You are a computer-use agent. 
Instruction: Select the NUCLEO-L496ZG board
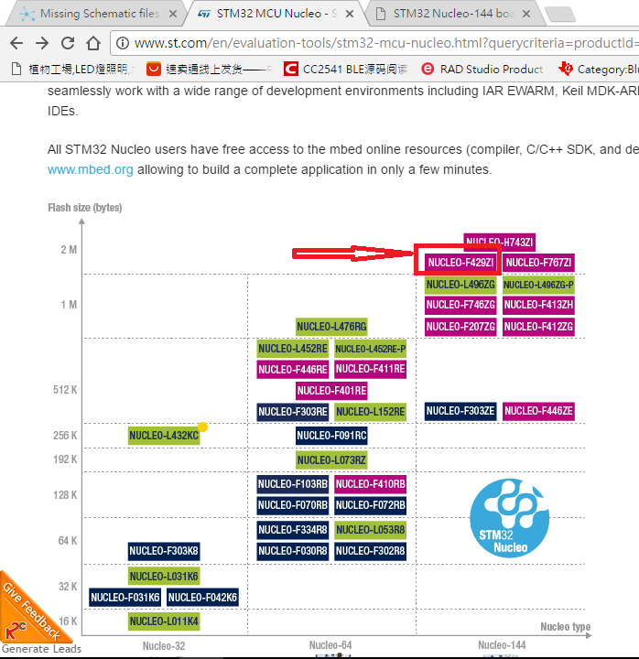pyautogui.click(x=460, y=285)
